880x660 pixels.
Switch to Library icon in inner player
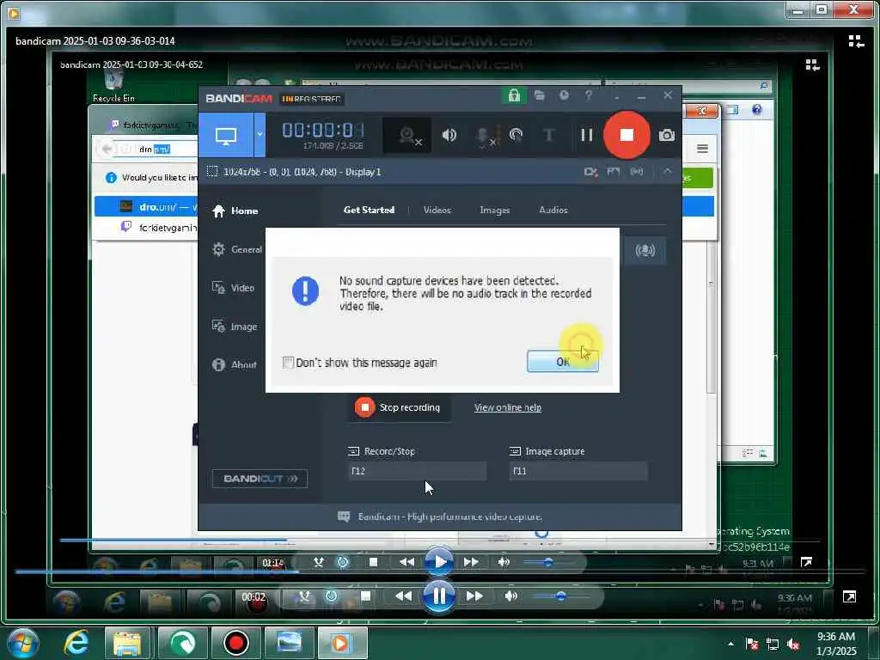pos(812,65)
